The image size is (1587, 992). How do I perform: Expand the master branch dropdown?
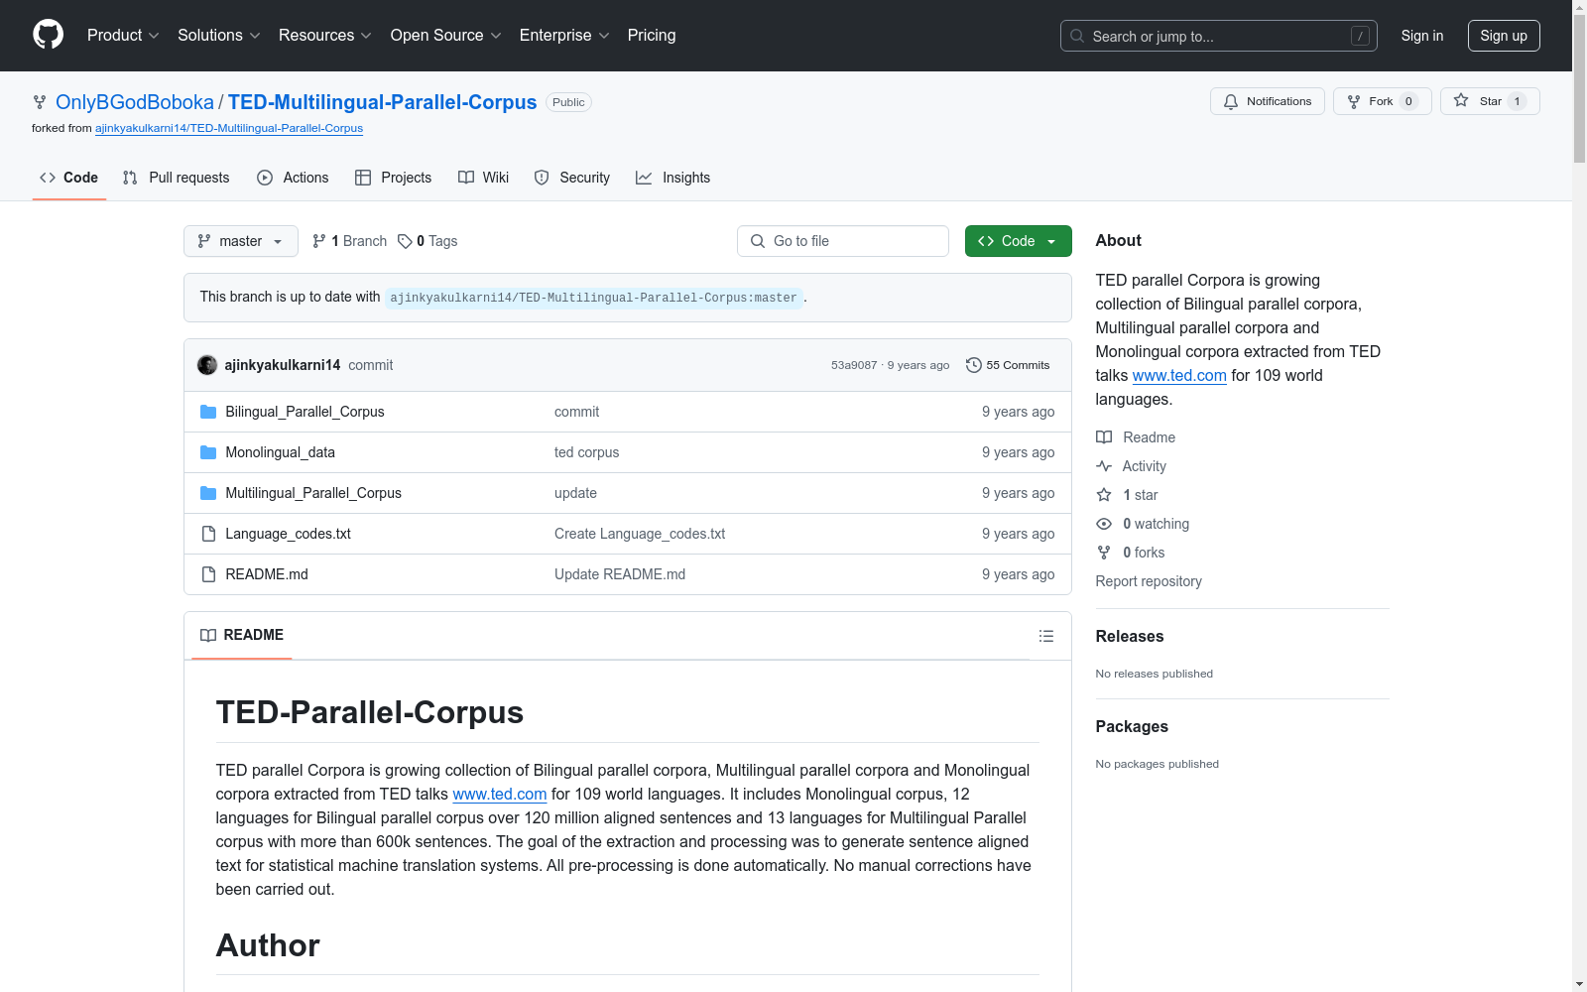[x=241, y=241]
